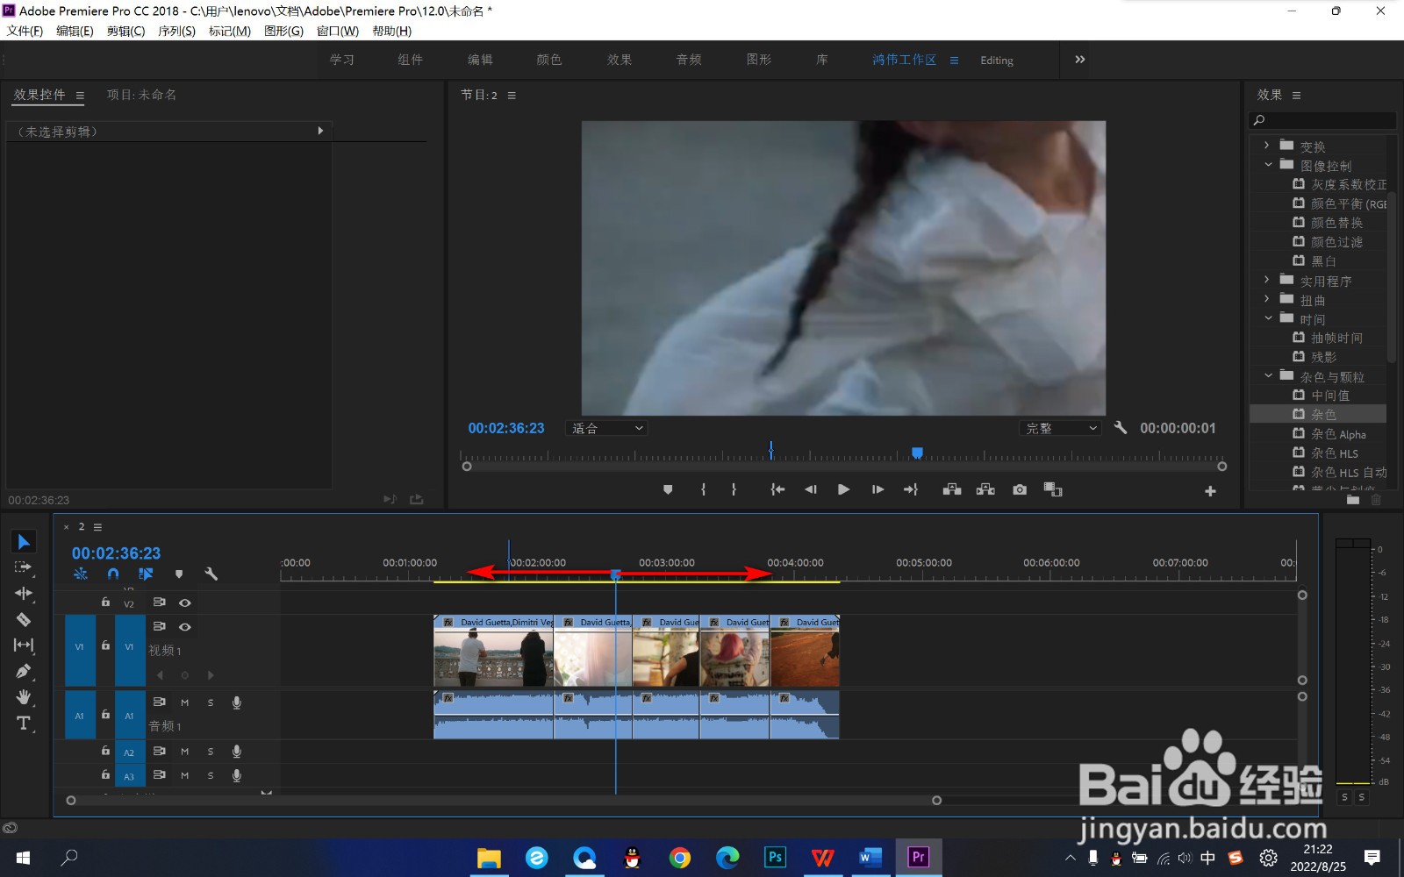
Task: Step forward one frame
Action: pyautogui.click(x=877, y=489)
